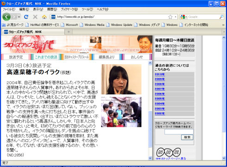Open the Windows Update bookmark
This screenshot has height=167, width=227.
click(120, 25)
